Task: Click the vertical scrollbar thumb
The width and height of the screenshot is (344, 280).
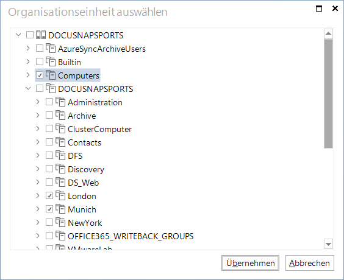Action: tap(328, 94)
